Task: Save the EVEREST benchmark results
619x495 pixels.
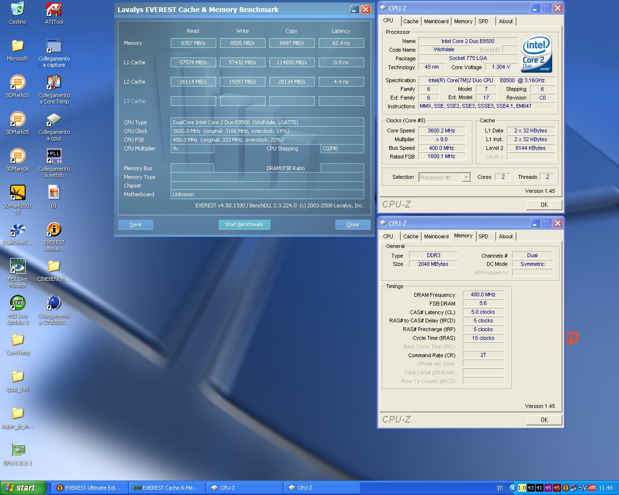Action: pyautogui.click(x=135, y=224)
